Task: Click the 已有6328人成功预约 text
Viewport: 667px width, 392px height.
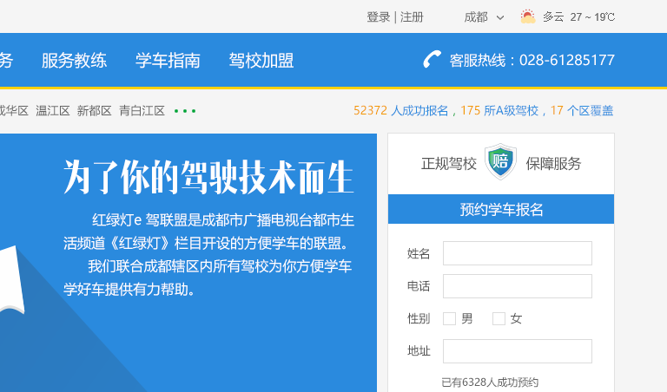Action: [x=490, y=382]
